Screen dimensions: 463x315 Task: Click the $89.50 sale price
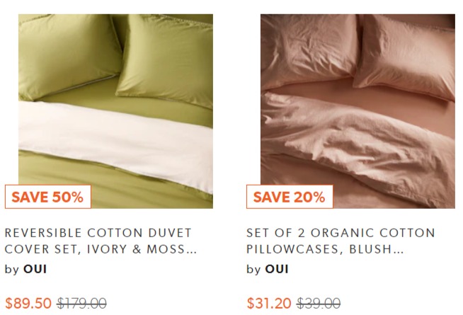pyautogui.click(x=28, y=303)
